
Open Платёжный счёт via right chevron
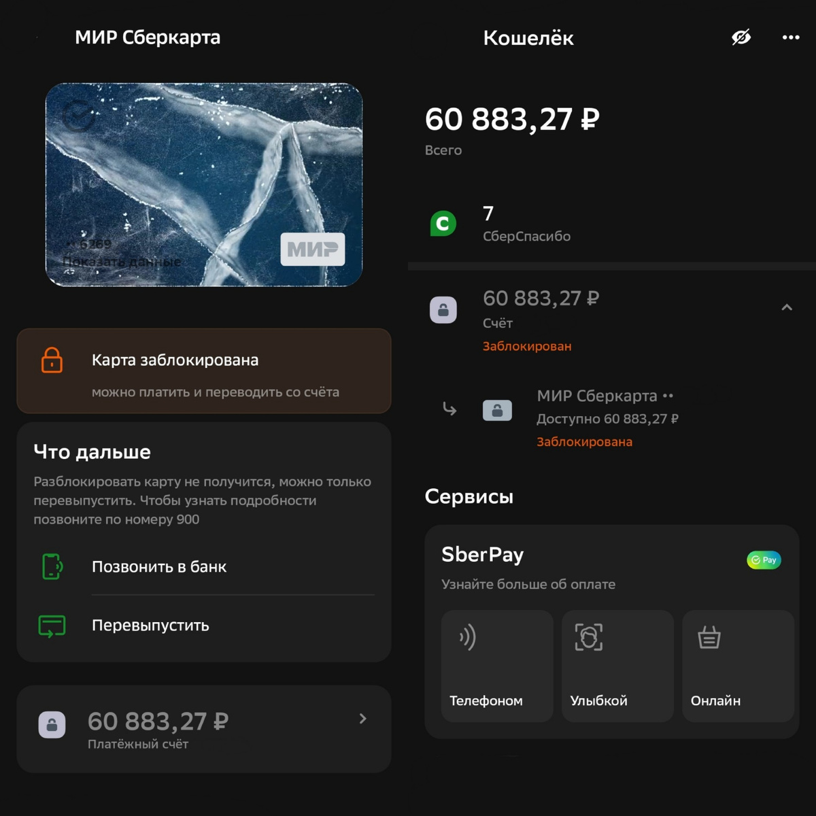(x=362, y=719)
